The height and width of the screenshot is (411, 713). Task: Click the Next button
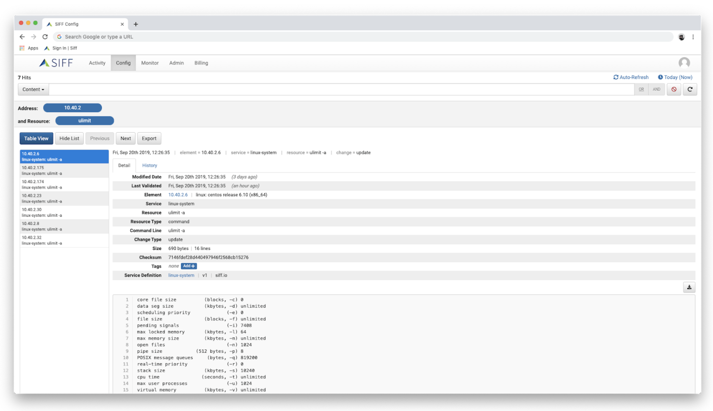point(126,139)
